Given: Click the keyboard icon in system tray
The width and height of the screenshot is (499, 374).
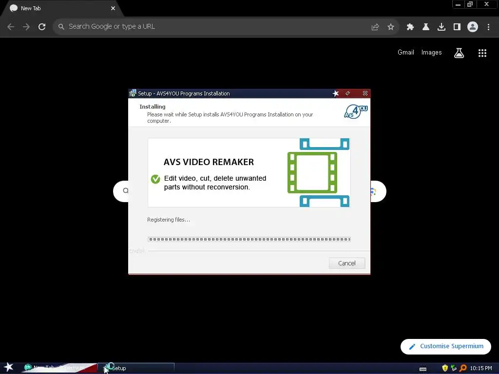Looking at the screenshot, I should coord(422,369).
